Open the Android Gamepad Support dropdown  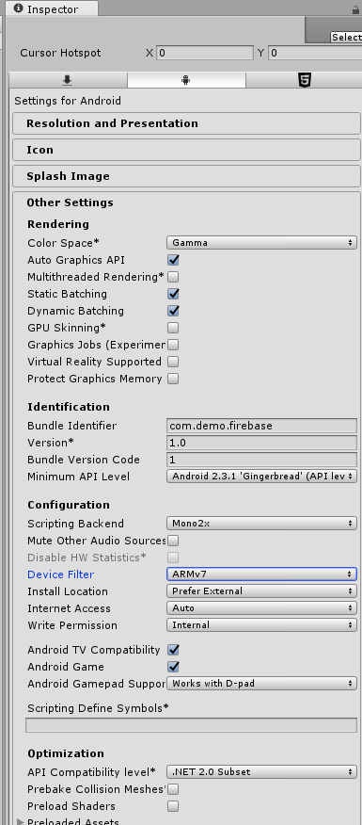261,684
